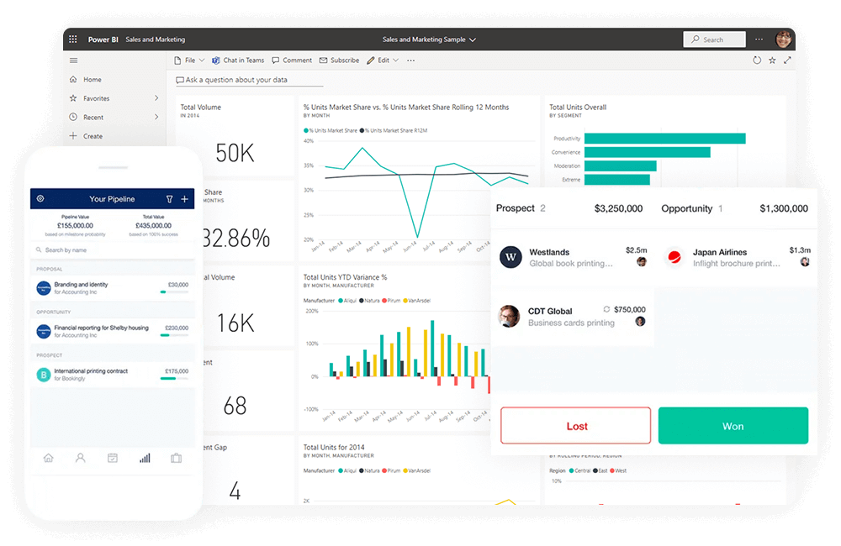Open International printing contract prospect

113,375
